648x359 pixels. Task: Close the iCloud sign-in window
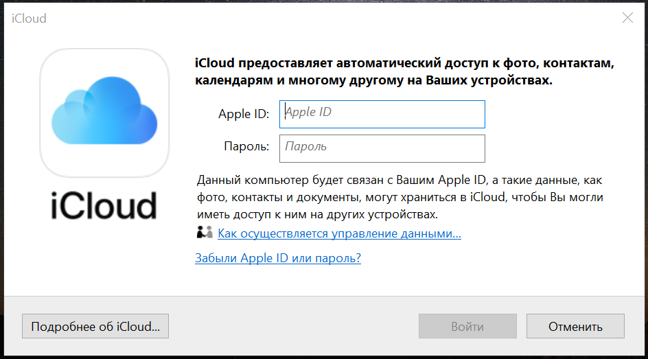(x=627, y=19)
